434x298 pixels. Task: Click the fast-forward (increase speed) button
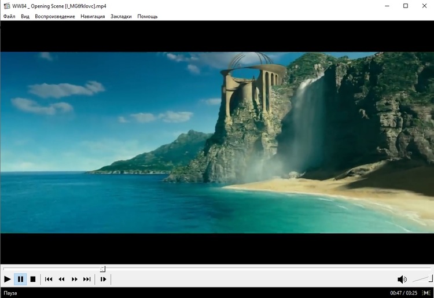[x=75, y=279]
